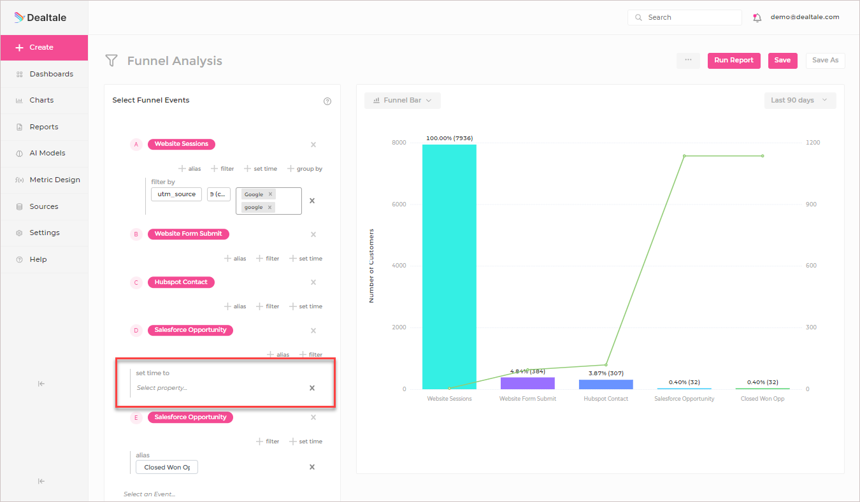
Task: Add group by to Website Sessions
Action: 305,169
